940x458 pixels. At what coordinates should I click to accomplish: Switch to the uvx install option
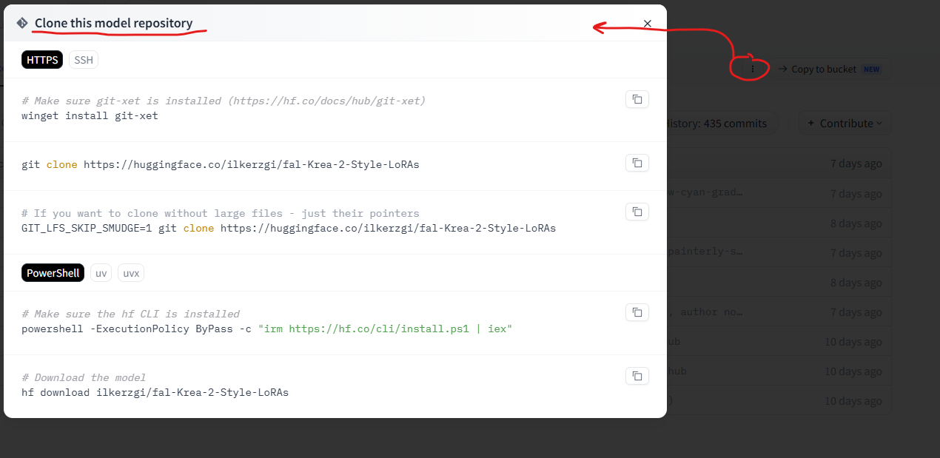tap(131, 273)
